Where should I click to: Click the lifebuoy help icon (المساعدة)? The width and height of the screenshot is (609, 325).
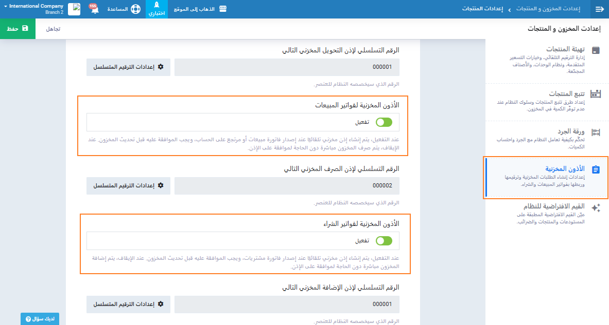[135, 9]
